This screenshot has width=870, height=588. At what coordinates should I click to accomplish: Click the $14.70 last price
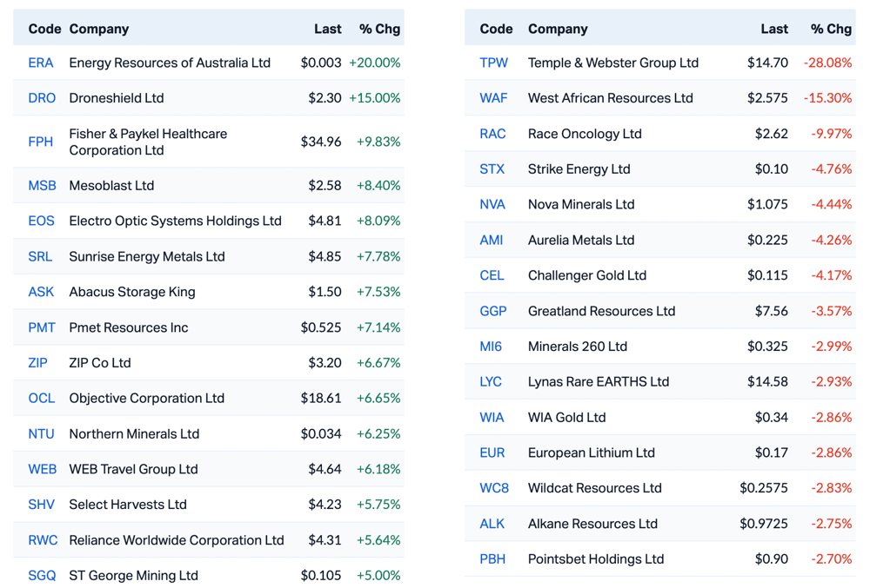tap(767, 63)
